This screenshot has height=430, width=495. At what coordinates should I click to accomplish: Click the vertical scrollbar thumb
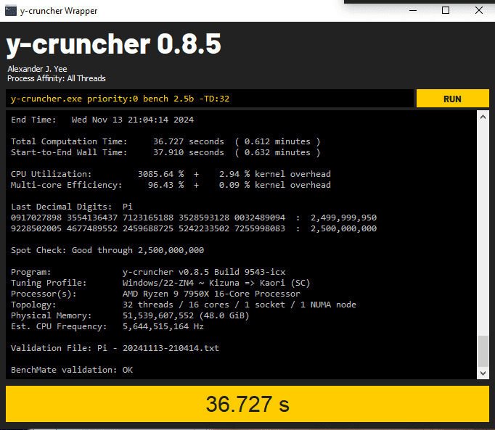coord(483,351)
